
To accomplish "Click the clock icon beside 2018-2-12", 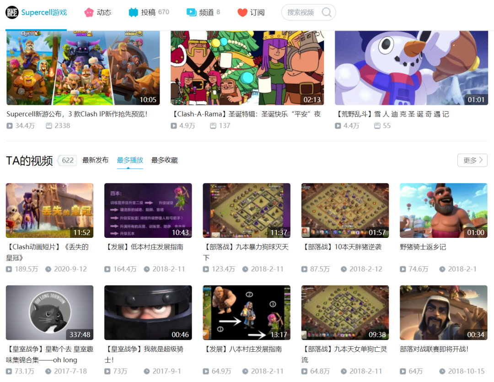I will coord(344,269).
